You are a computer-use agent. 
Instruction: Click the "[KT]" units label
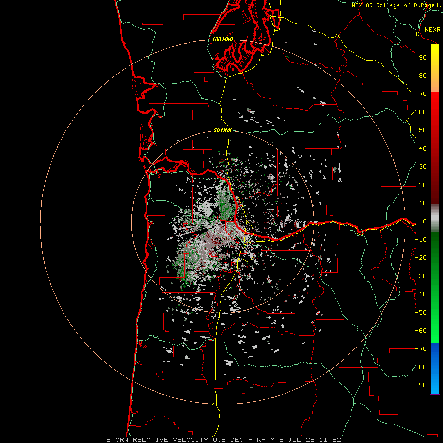tap(420, 34)
